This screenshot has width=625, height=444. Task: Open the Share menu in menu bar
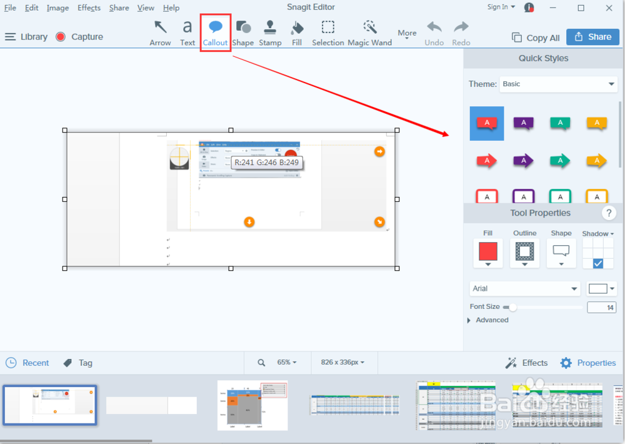click(119, 8)
